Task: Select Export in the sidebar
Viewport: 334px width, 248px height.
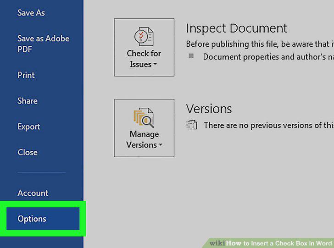Action: pyautogui.click(x=29, y=127)
